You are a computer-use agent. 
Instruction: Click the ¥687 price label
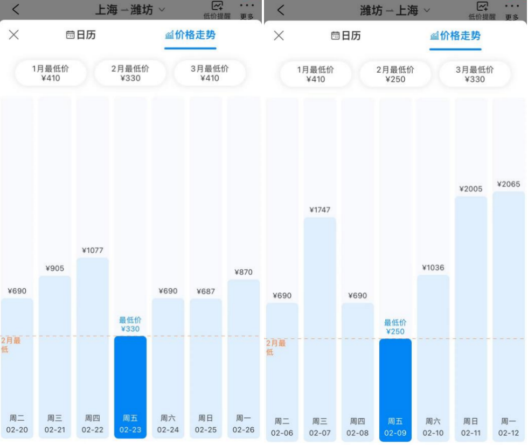click(x=206, y=291)
